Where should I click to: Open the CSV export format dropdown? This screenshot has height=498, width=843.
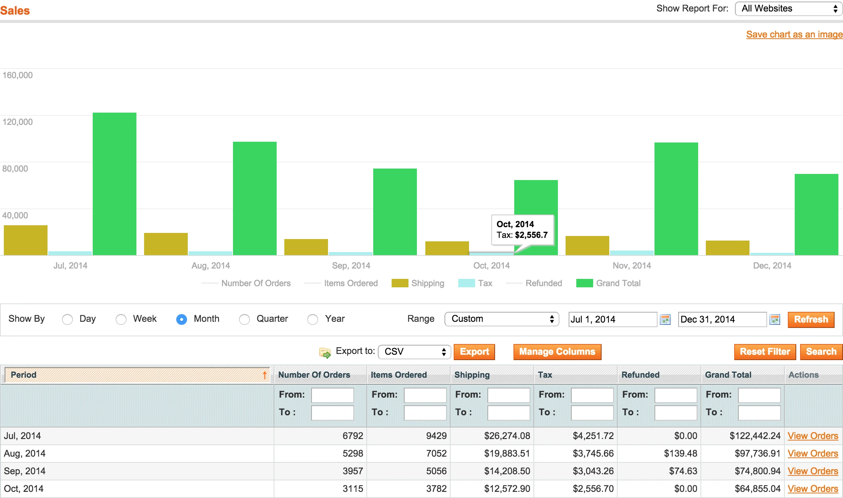coord(414,352)
